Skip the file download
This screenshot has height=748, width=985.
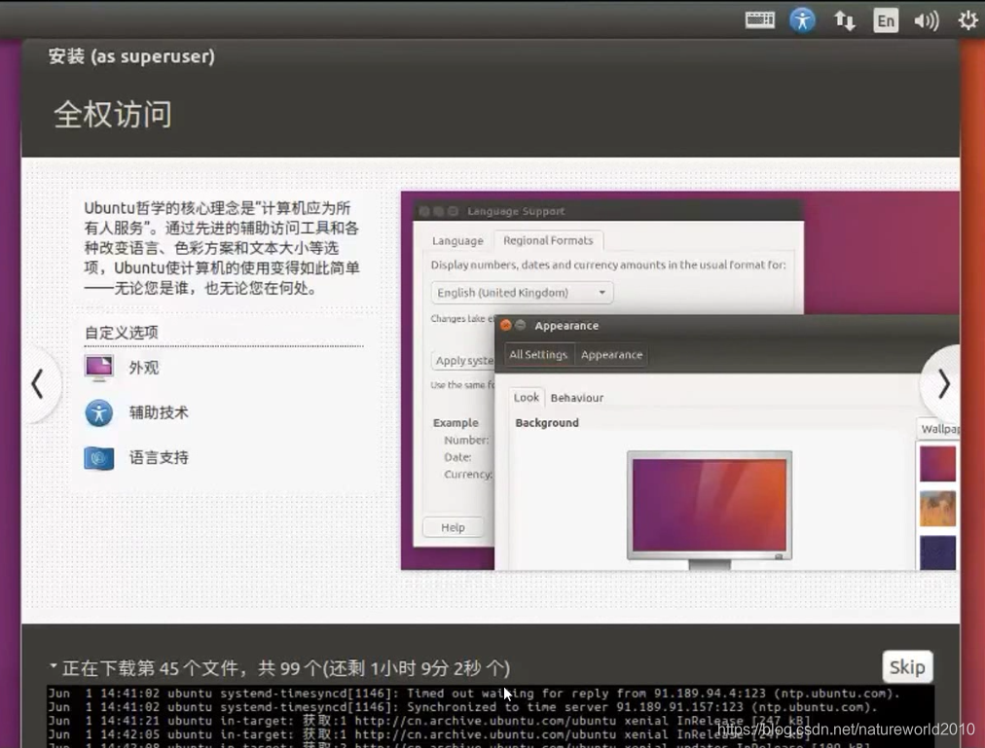(x=907, y=666)
